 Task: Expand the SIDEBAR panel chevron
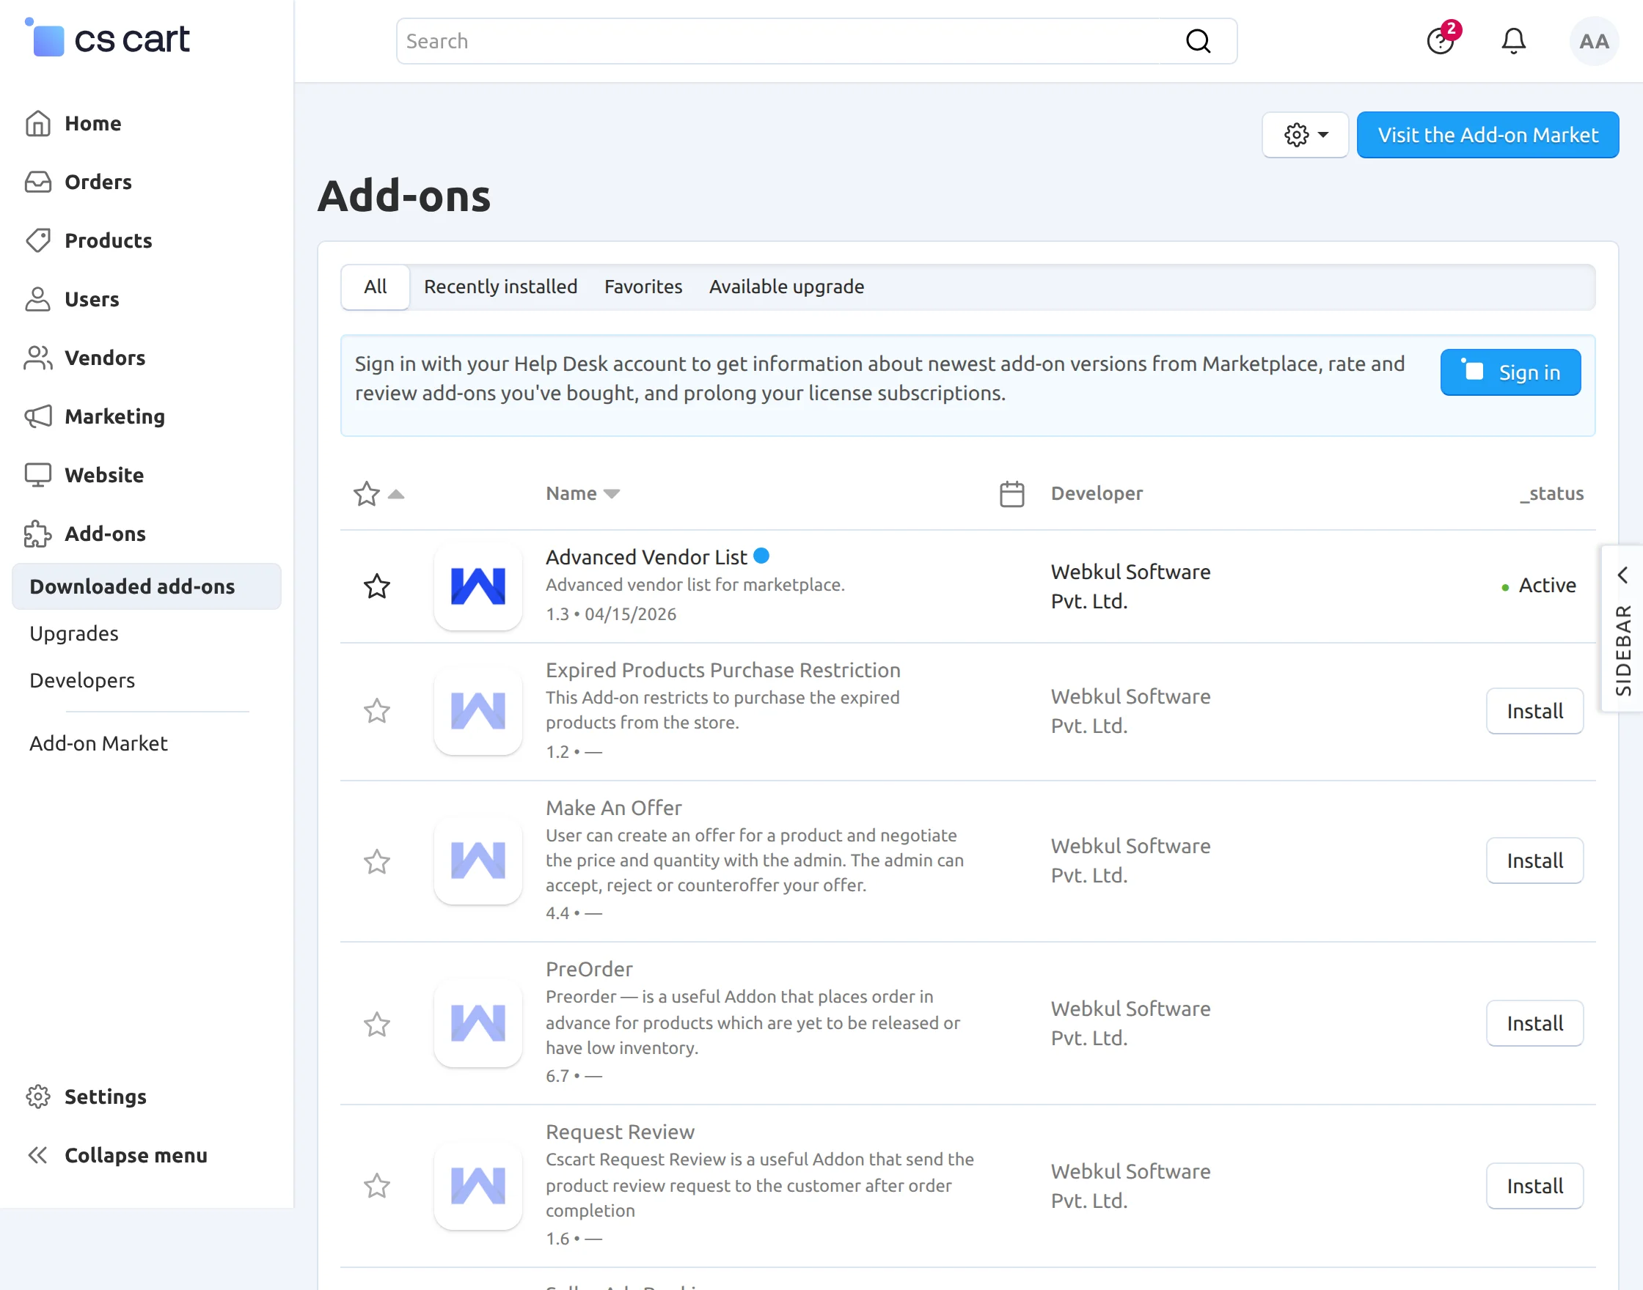point(1622,575)
